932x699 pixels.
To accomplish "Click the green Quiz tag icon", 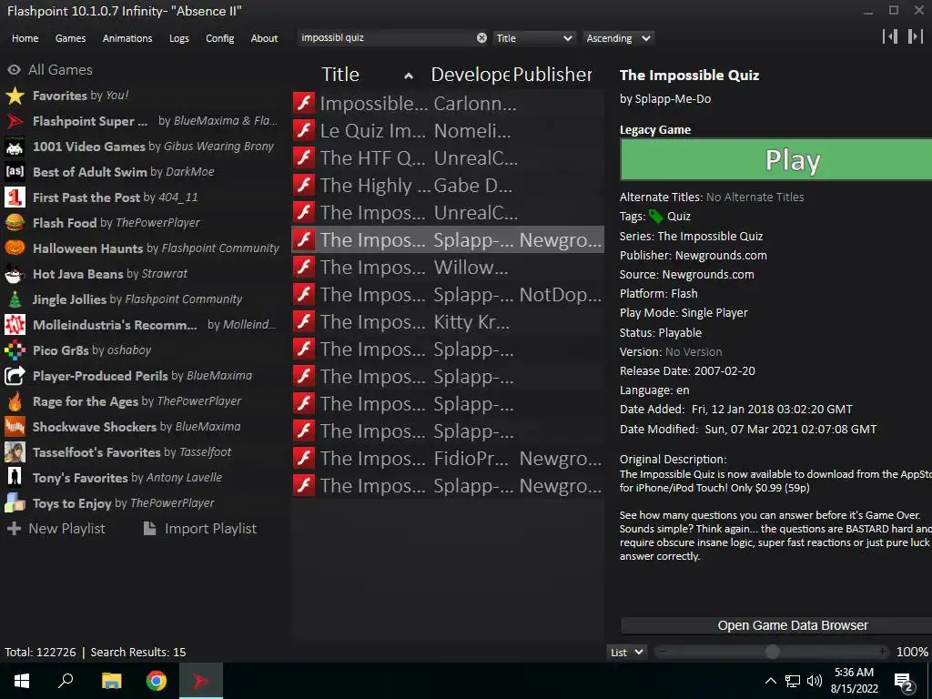I will [x=655, y=217].
